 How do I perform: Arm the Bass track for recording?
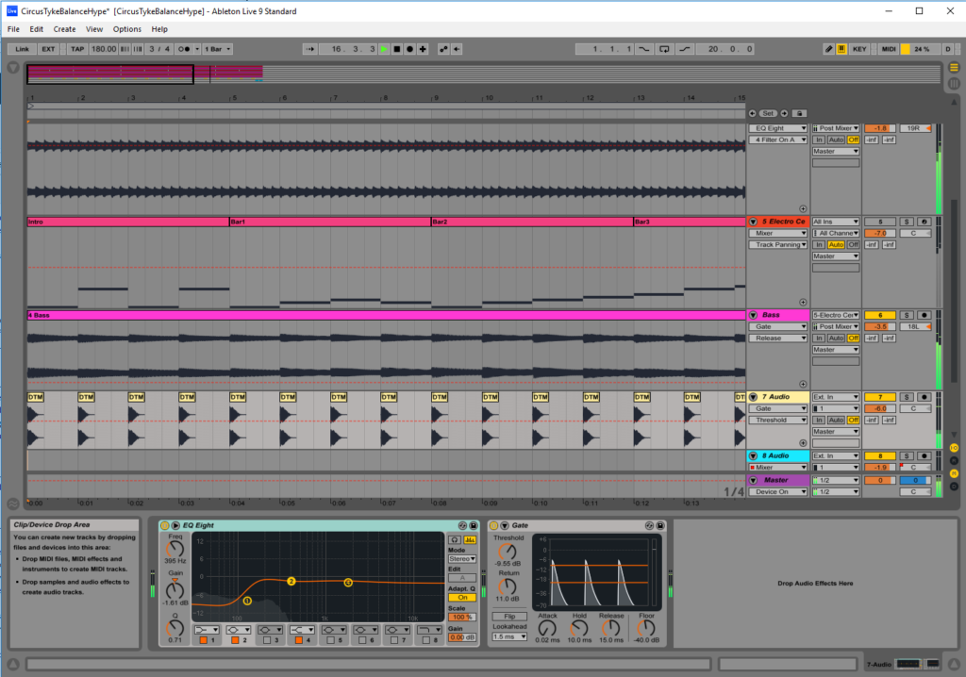(x=924, y=316)
